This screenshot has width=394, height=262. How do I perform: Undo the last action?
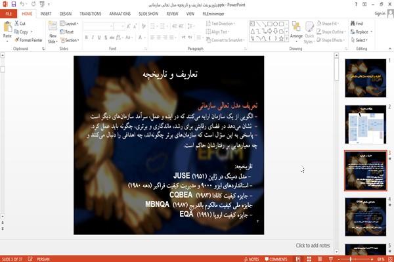22,4
